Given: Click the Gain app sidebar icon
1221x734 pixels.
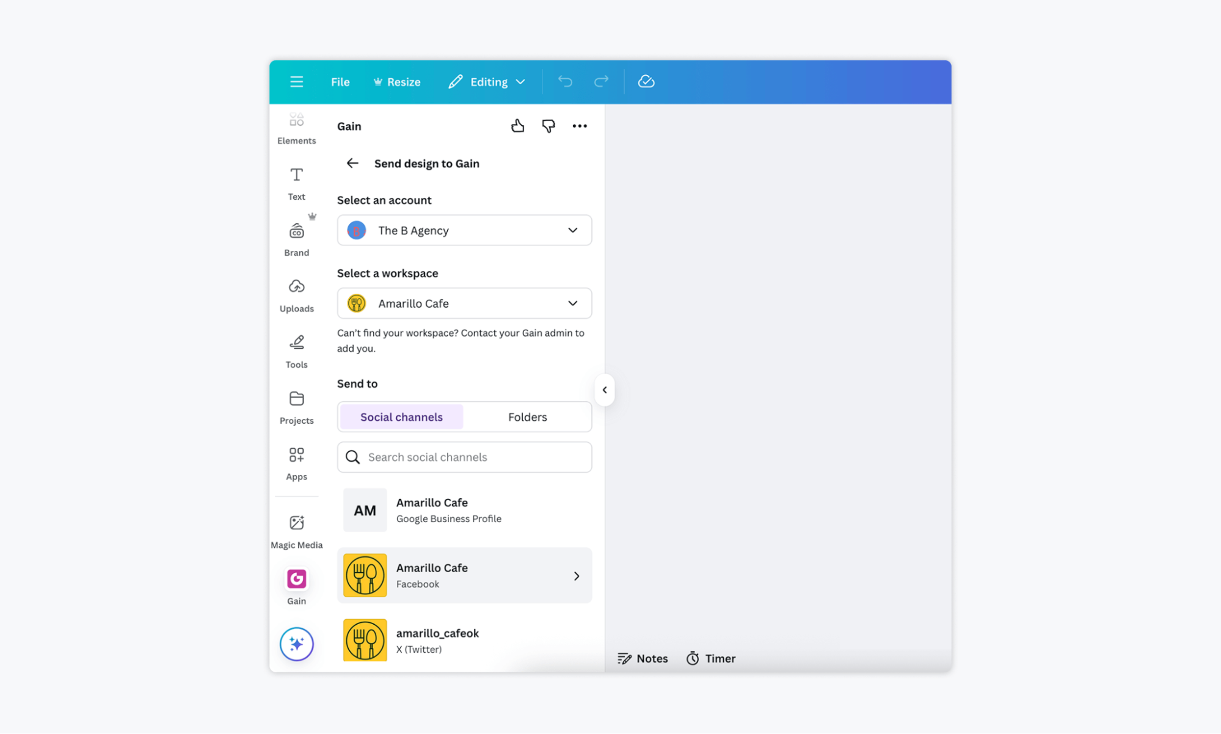Looking at the screenshot, I should tap(296, 586).
